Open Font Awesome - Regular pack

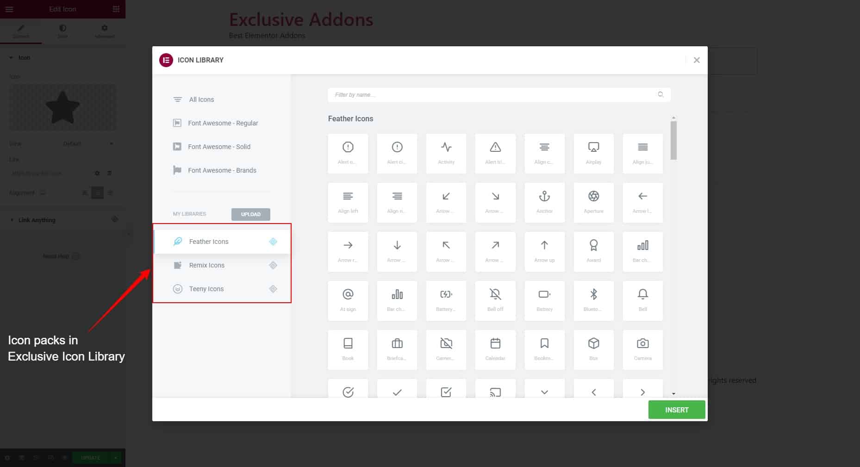coord(222,123)
